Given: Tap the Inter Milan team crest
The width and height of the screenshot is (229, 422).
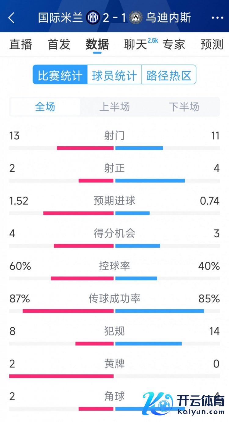Looking at the screenshot, I should coord(93,18).
